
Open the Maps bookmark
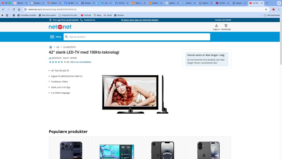98,15
